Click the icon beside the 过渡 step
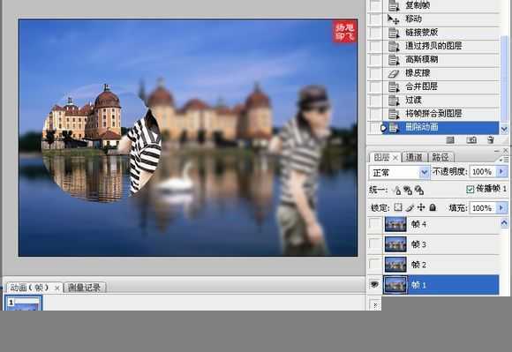The image size is (512, 352). tap(394, 101)
